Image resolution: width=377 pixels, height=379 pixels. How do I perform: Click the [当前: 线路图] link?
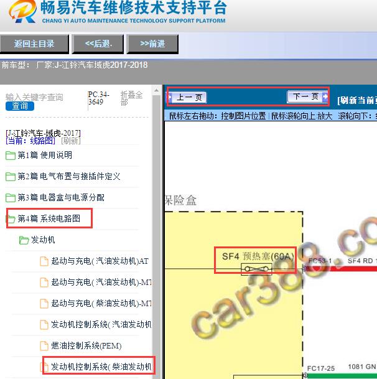[30, 141]
